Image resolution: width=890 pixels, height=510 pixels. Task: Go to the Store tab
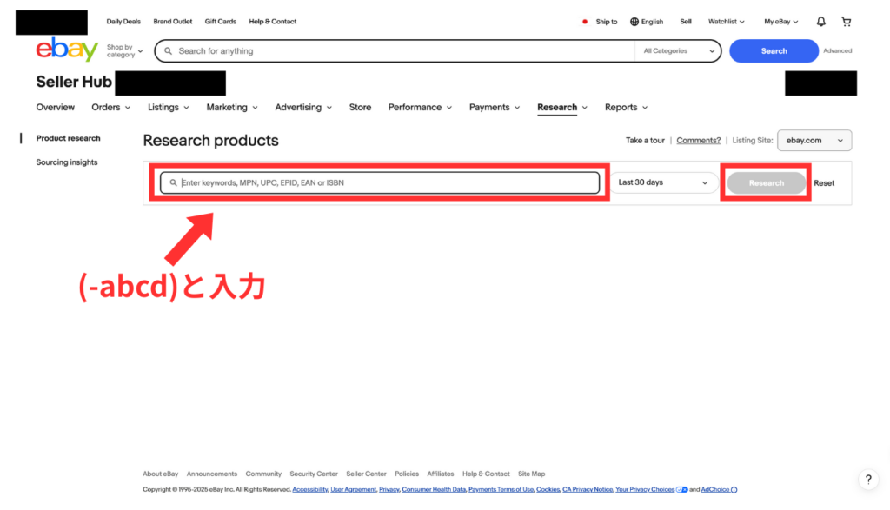(x=360, y=107)
